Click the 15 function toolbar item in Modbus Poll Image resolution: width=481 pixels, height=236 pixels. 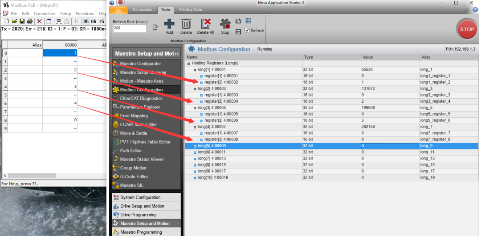[x=101, y=21]
